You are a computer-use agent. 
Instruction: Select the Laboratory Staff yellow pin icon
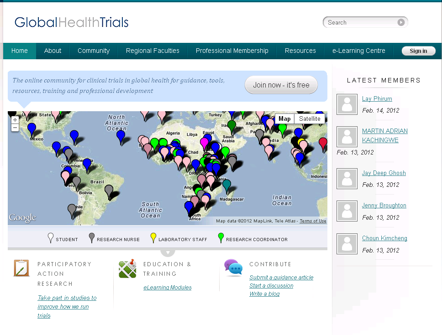click(153, 238)
